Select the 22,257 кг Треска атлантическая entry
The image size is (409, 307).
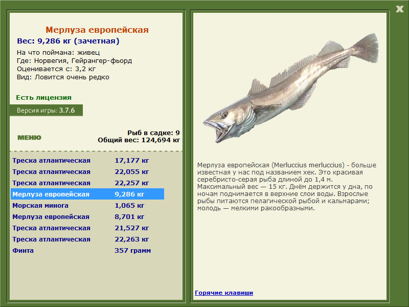[87, 183]
